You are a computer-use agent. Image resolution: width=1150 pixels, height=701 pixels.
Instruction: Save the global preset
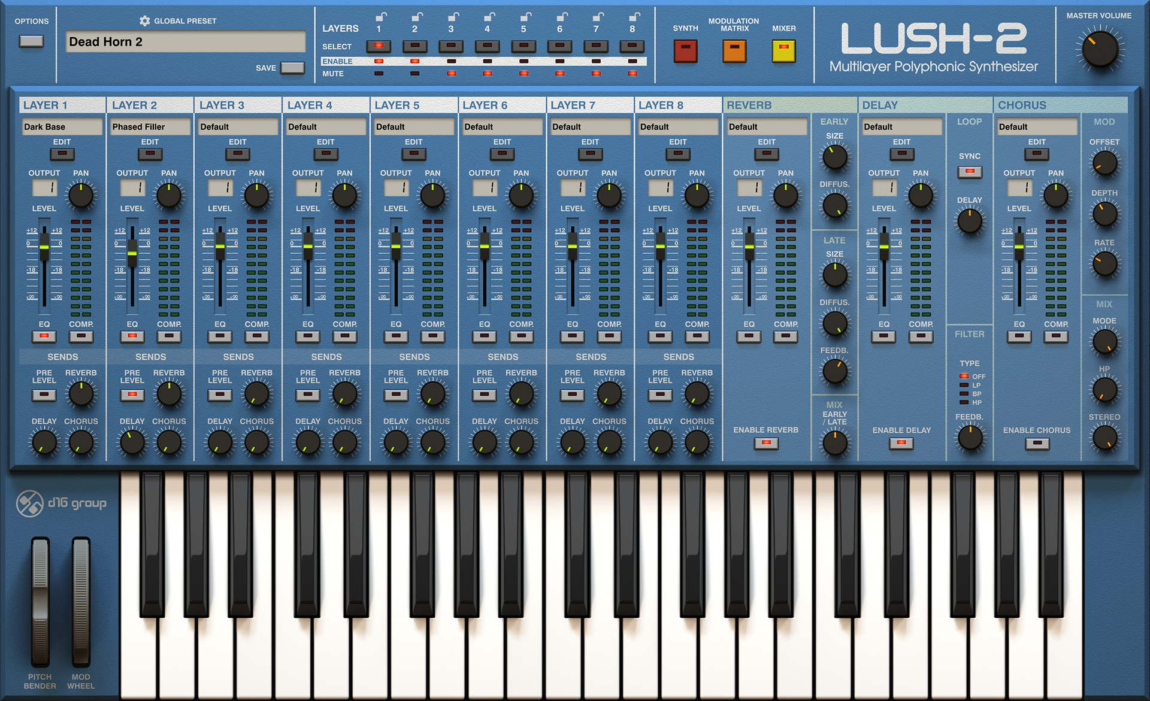point(293,68)
